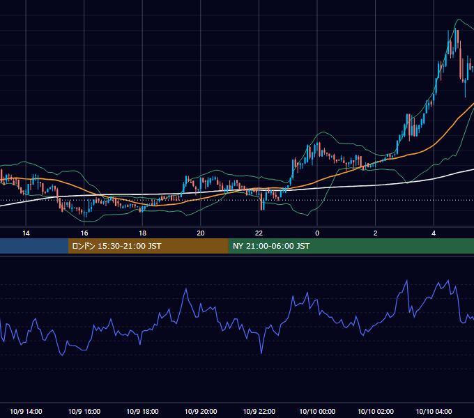Click the hour label 14 on the time axis
Viewport: 474px width, 418px height.
[x=26, y=233]
